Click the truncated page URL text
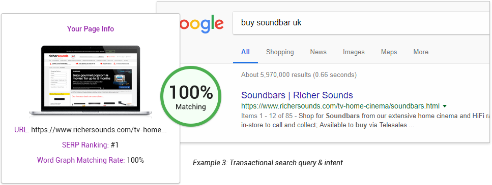This screenshot has width=492, height=185. click(x=99, y=130)
